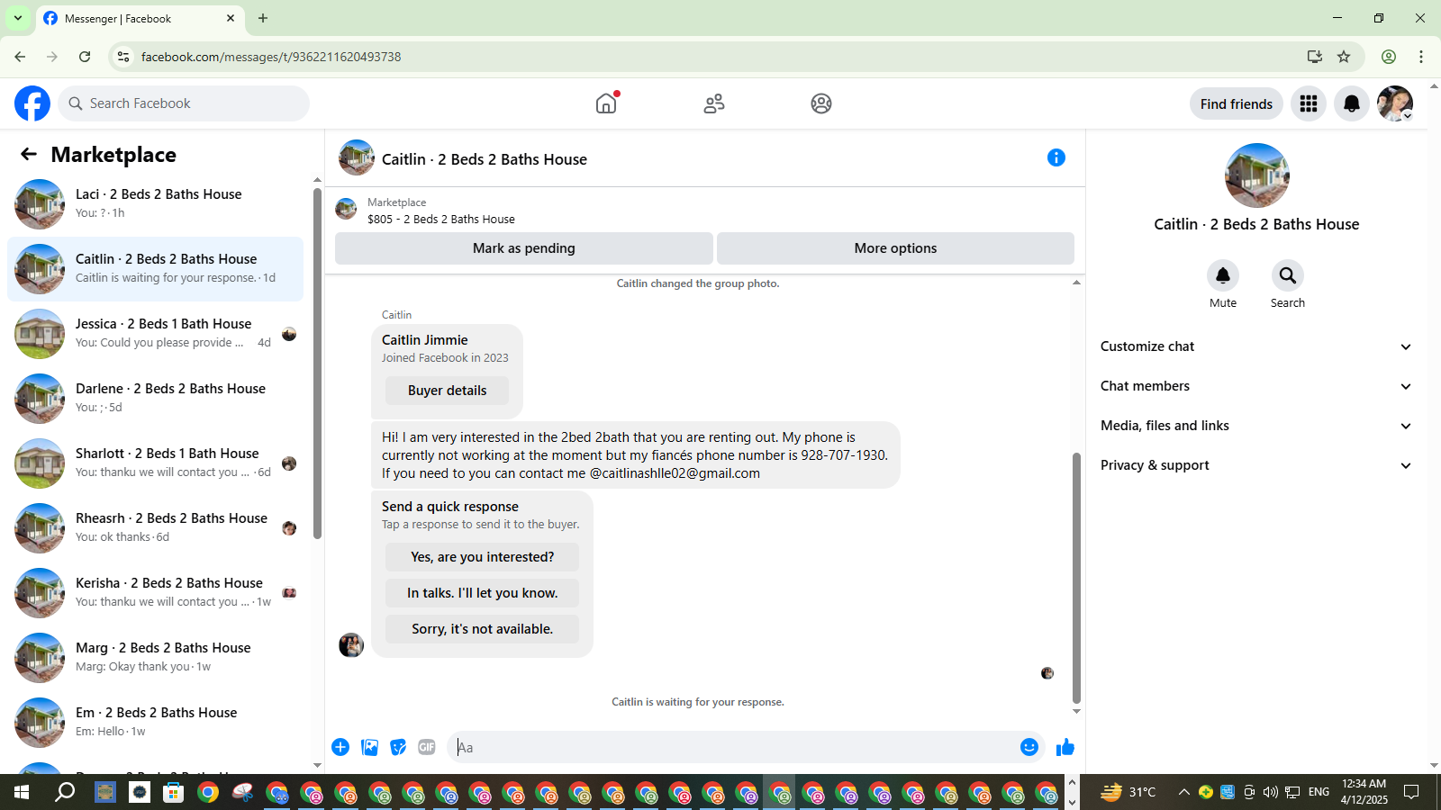
Task: Click the chat scroll-down arrow
Action: [1076, 712]
